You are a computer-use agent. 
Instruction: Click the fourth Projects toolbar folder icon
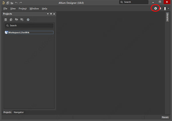point(22,20)
